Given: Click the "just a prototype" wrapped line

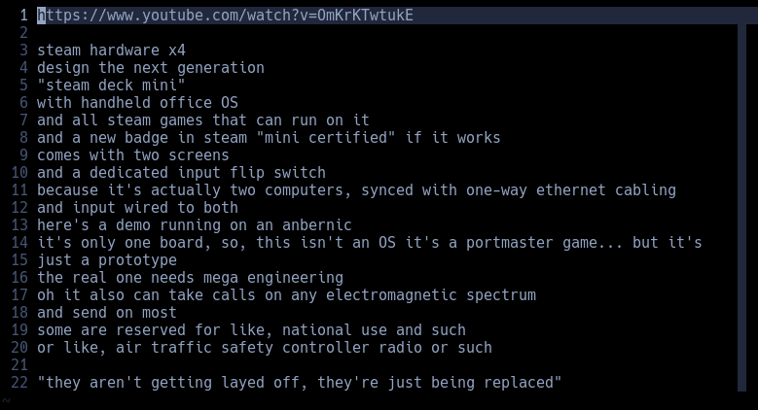Looking at the screenshot, I should click(x=107, y=260).
